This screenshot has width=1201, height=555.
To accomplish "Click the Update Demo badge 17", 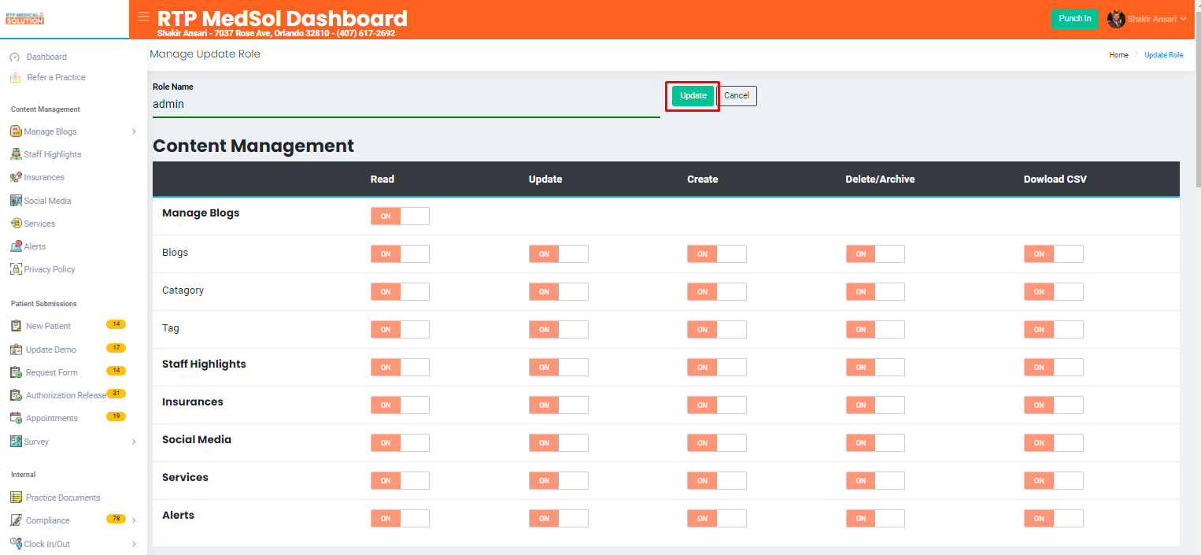I will [x=116, y=348].
